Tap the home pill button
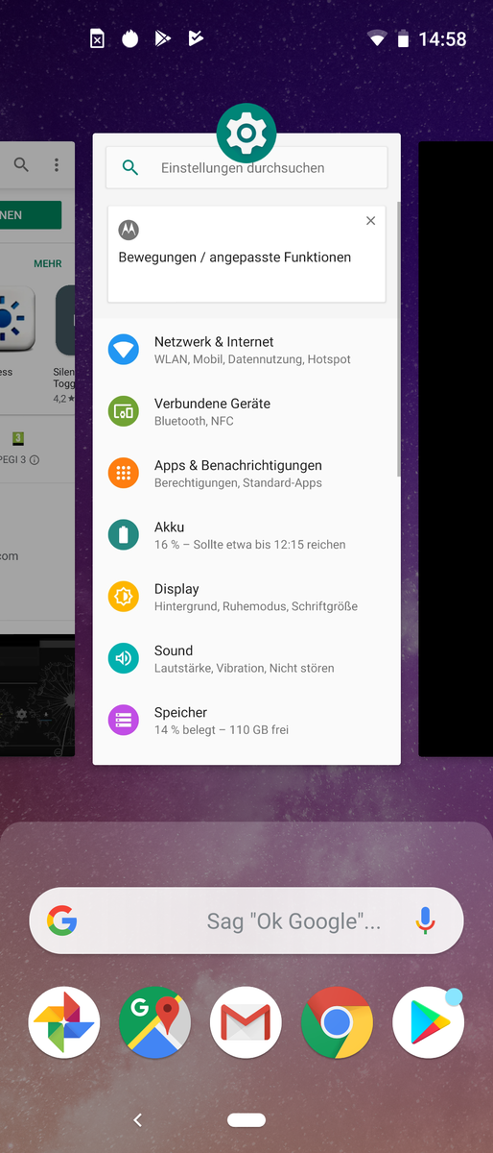This screenshot has width=493, height=1153. tap(246, 1119)
